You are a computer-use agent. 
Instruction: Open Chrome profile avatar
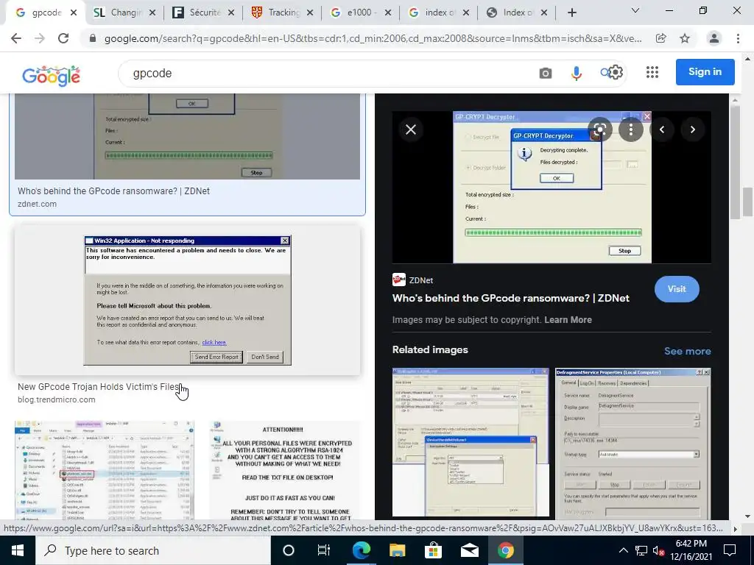[714, 38]
